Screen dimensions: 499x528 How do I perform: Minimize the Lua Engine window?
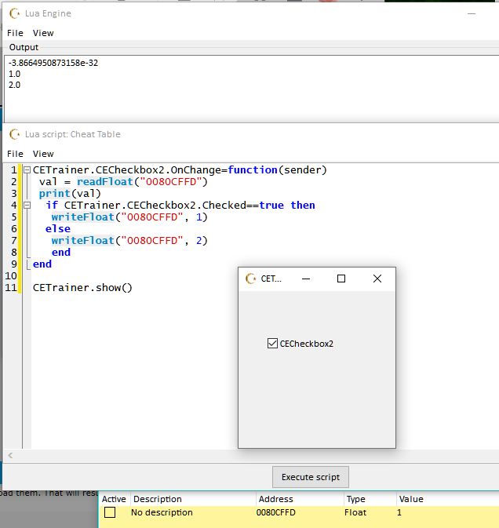click(x=472, y=13)
